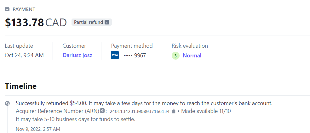
Task: Click the Successfully refunded $54.00 message
Action: pyautogui.click(x=144, y=103)
